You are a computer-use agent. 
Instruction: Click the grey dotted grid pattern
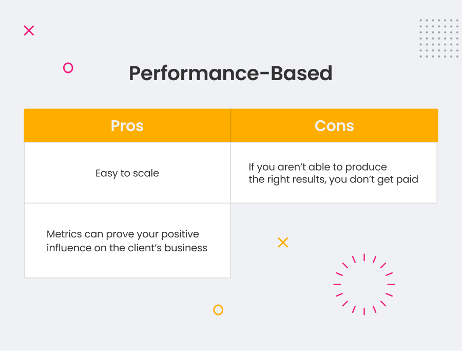[x=438, y=39]
